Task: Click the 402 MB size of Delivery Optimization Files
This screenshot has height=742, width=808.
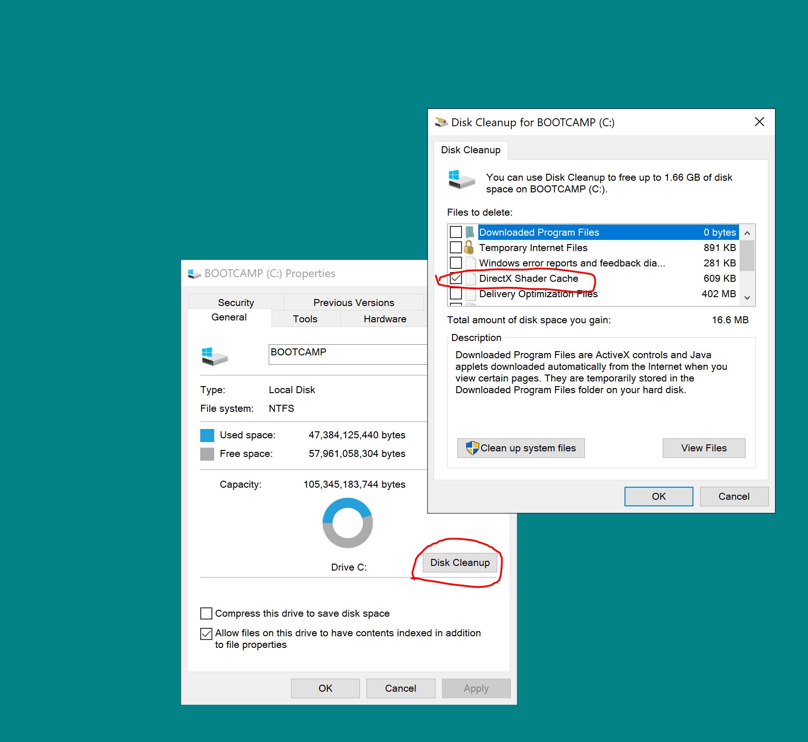Action: tap(719, 294)
